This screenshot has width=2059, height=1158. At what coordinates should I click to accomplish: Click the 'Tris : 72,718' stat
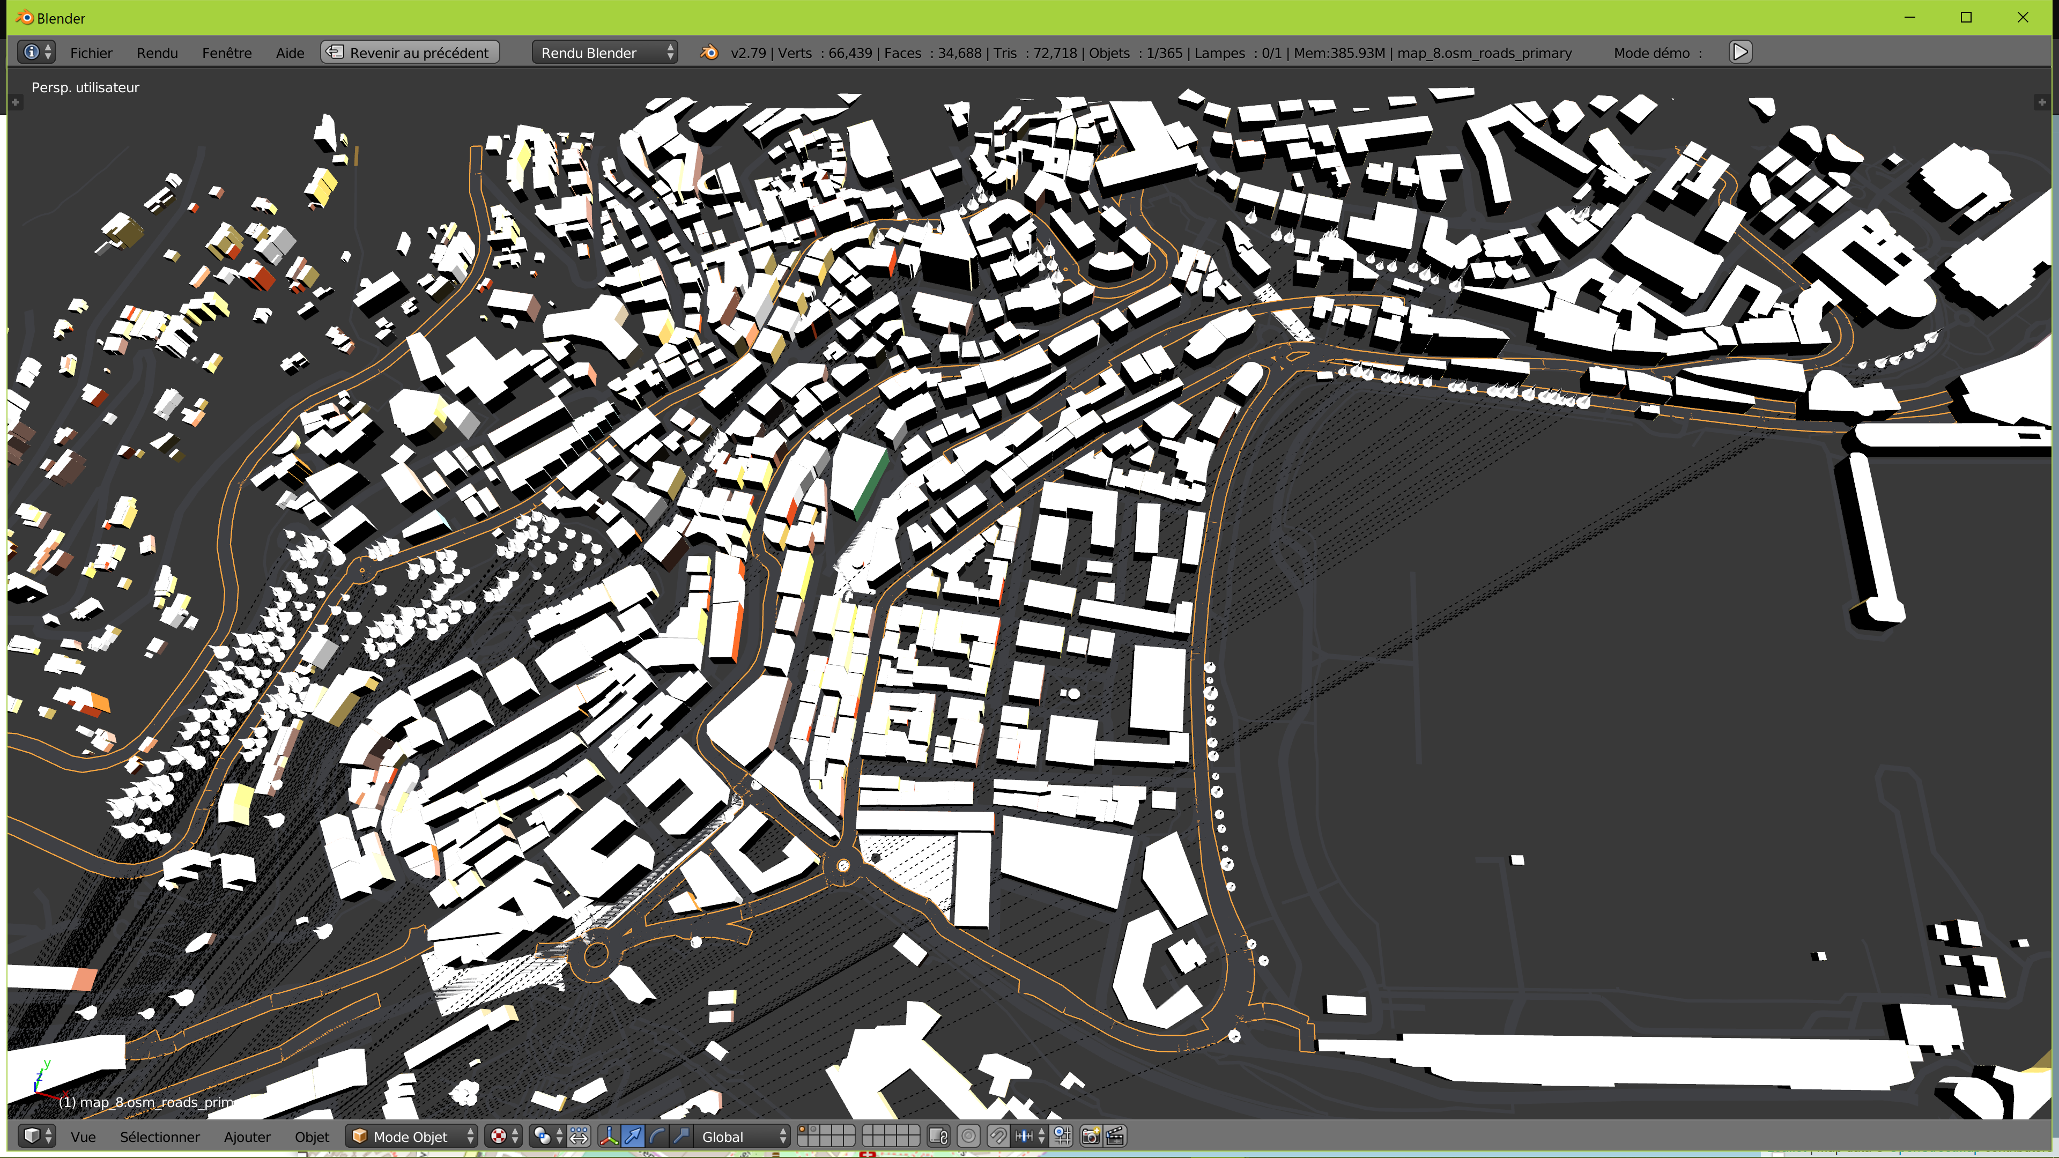coord(1035,53)
